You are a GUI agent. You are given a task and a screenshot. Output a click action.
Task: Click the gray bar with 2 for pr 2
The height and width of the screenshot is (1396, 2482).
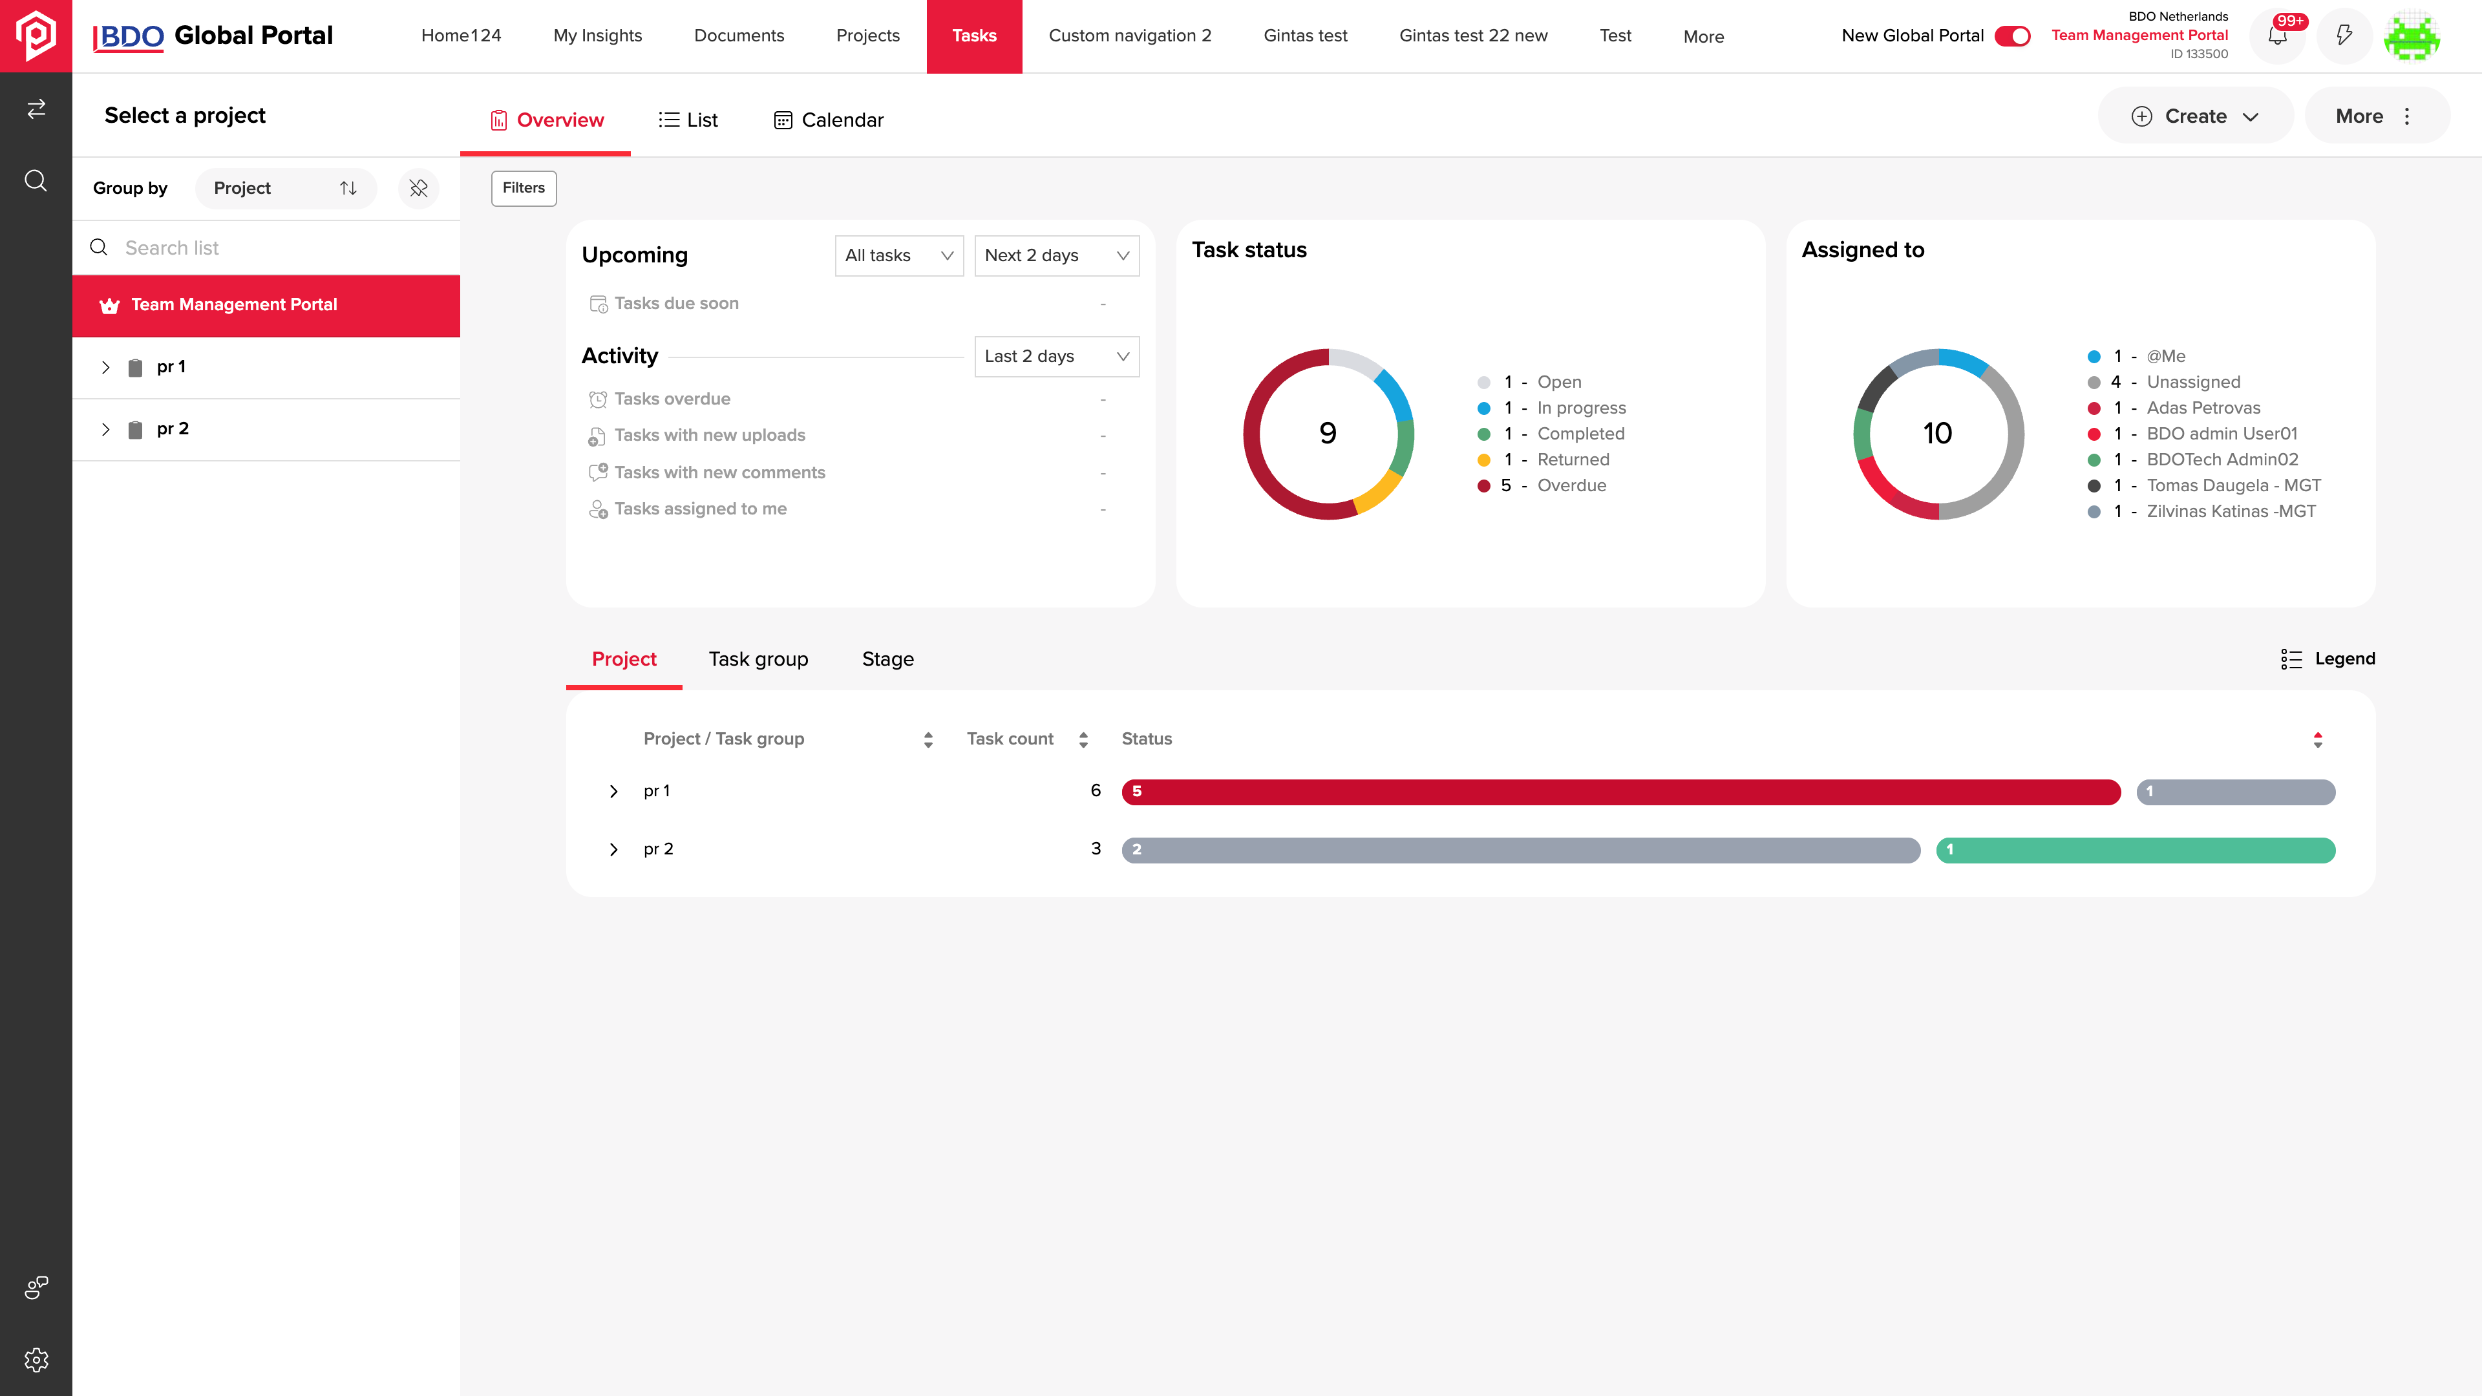click(1520, 850)
